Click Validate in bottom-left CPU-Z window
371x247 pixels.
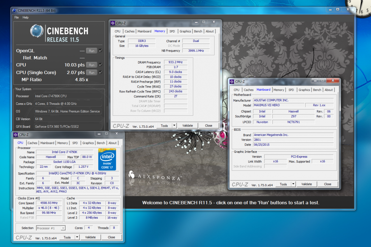pyautogui.click(x=90, y=237)
